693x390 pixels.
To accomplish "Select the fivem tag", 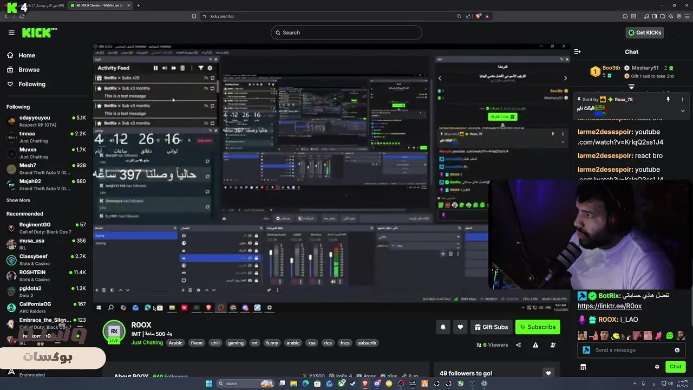I will 197,343.
